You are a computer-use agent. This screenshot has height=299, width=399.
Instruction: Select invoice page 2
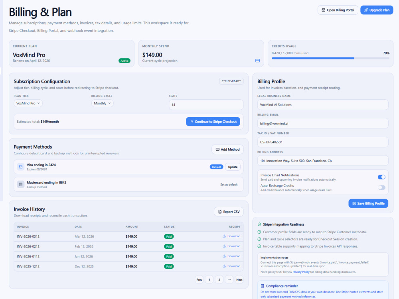pyautogui.click(x=219, y=280)
